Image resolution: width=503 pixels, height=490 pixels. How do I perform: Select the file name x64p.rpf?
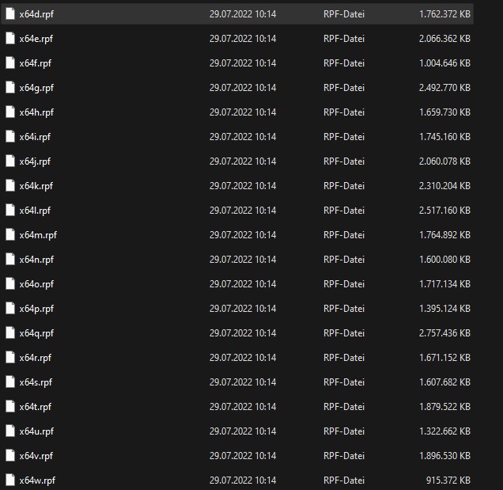pos(36,309)
